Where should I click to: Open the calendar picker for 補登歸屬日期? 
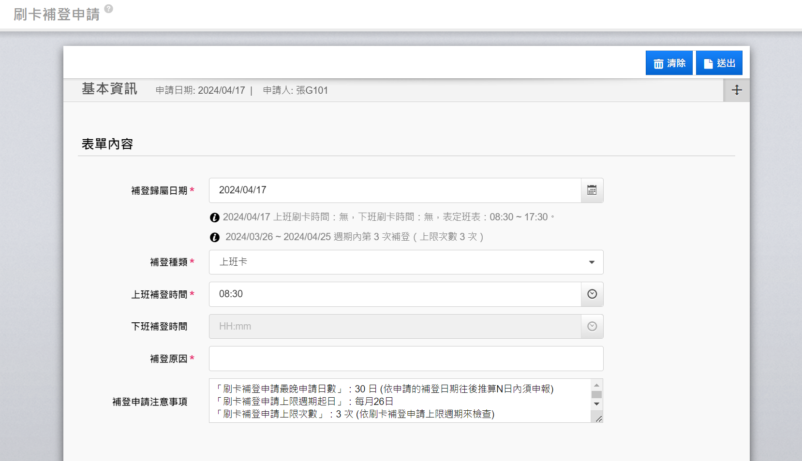592,190
